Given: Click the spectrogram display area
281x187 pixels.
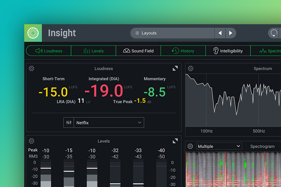Looking at the screenshot, I should click(x=233, y=169).
